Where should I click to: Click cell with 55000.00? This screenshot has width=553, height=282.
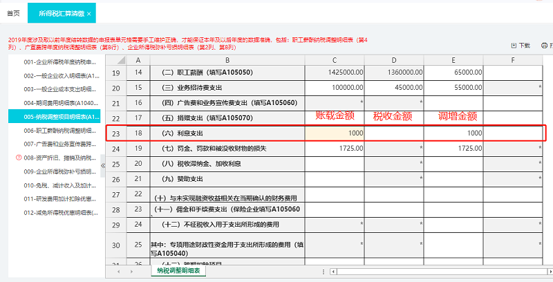pyautogui.click(x=453, y=88)
